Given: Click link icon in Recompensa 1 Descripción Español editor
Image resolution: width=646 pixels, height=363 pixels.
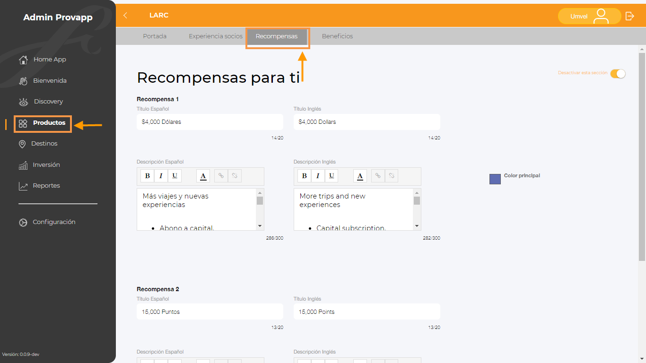Looking at the screenshot, I should point(221,176).
